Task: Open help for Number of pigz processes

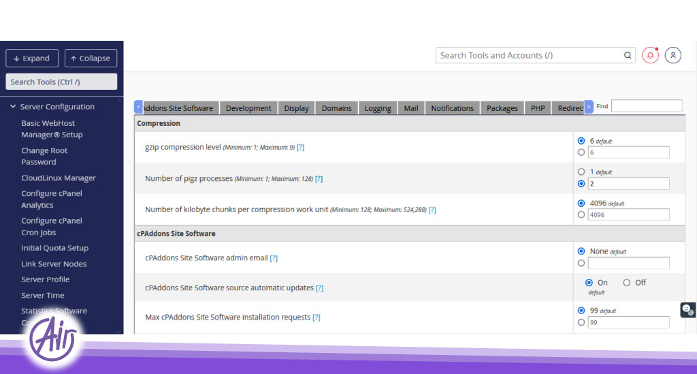Action: (x=319, y=179)
